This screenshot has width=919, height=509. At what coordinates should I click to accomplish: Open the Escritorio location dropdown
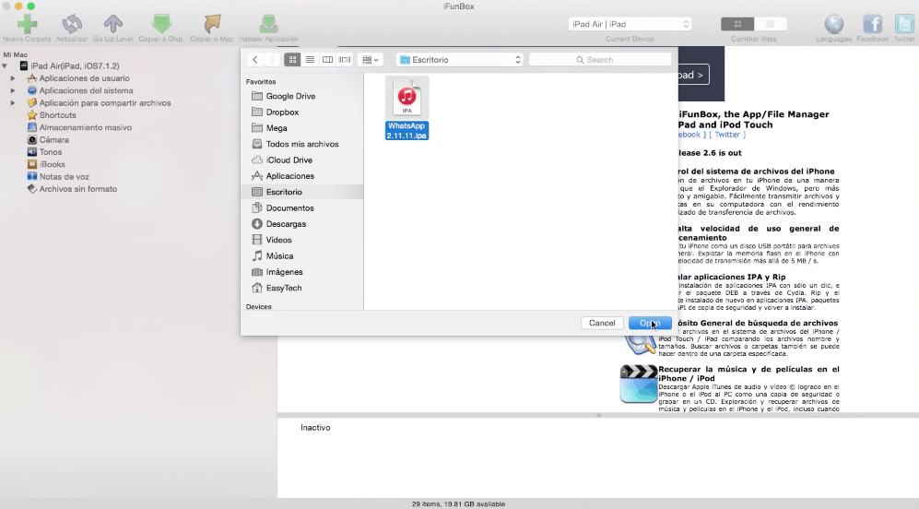coord(459,60)
